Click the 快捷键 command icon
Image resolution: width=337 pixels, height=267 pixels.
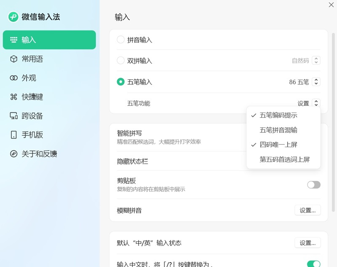coord(13,97)
